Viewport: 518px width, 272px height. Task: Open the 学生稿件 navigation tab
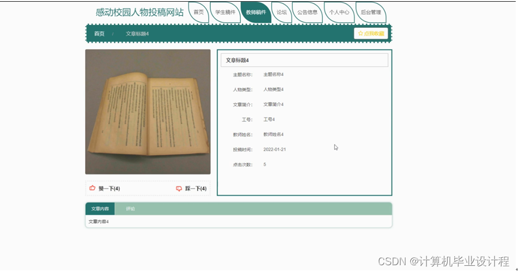point(225,12)
